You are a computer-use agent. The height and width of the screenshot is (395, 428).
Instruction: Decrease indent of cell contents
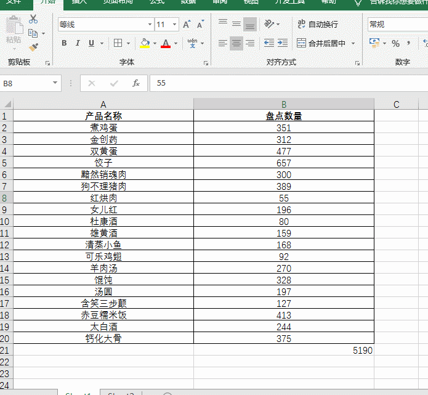coord(269,43)
